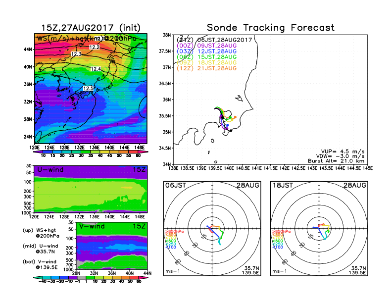
Task: Click the black landing dot near 35N
Action: (x=231, y=131)
